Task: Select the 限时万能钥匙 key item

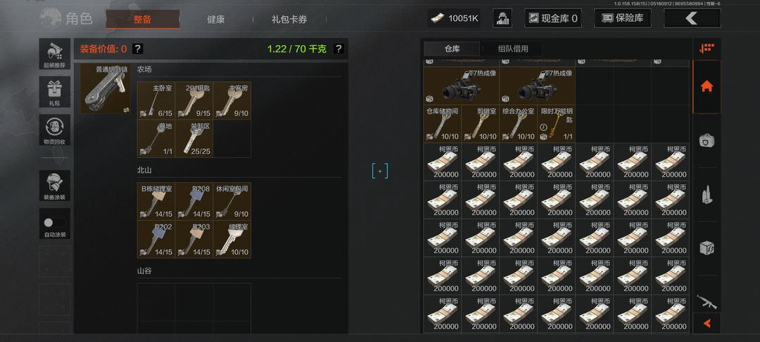Action: point(557,124)
